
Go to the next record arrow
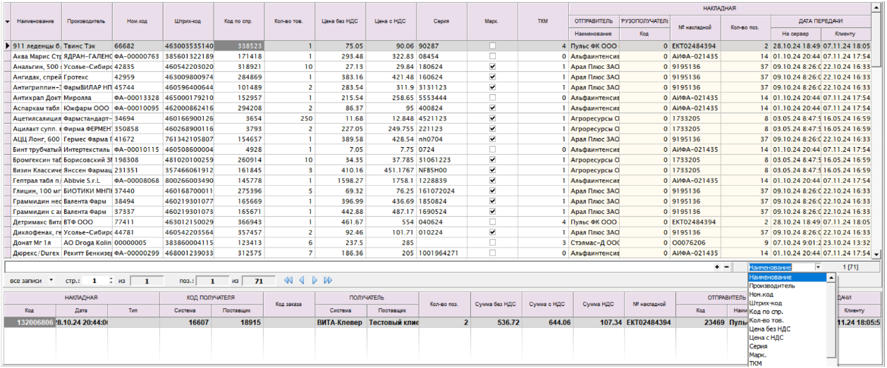(x=314, y=281)
